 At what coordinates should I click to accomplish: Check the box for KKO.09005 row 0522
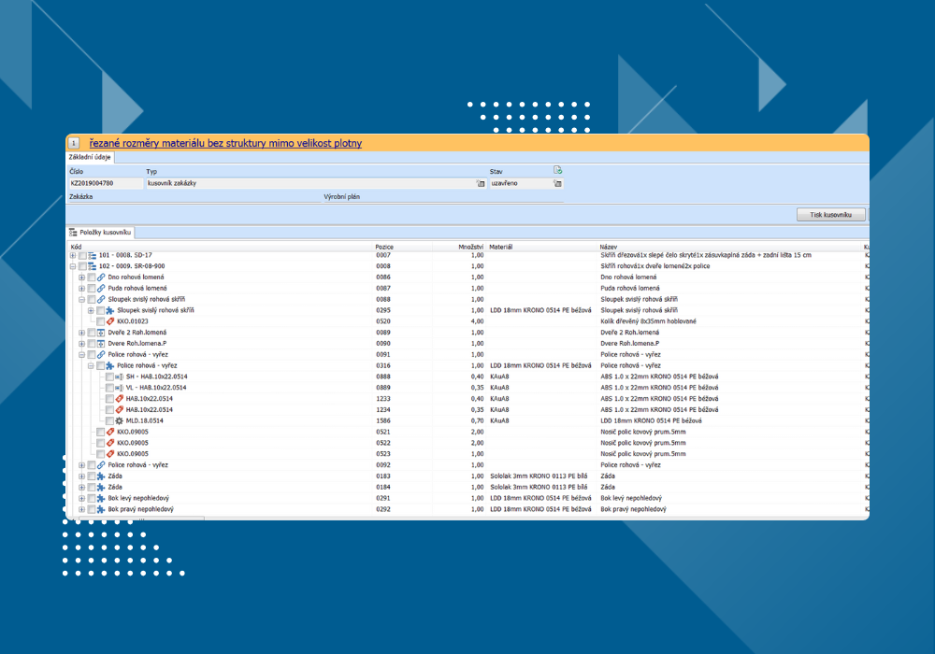(x=100, y=443)
